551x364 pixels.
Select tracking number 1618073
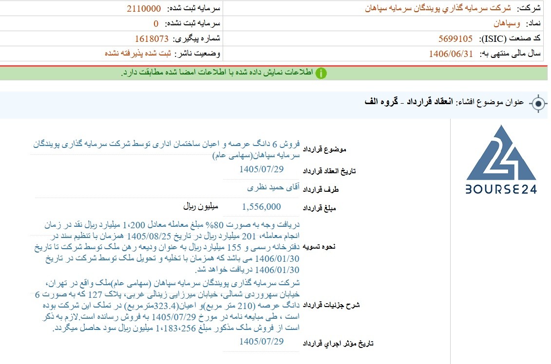(152, 38)
